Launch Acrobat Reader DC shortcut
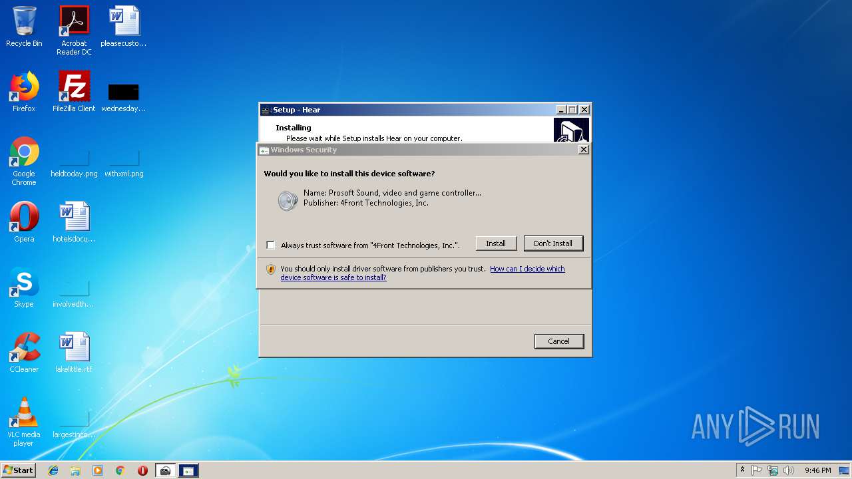The width and height of the screenshot is (852, 479). pyautogui.click(x=74, y=31)
